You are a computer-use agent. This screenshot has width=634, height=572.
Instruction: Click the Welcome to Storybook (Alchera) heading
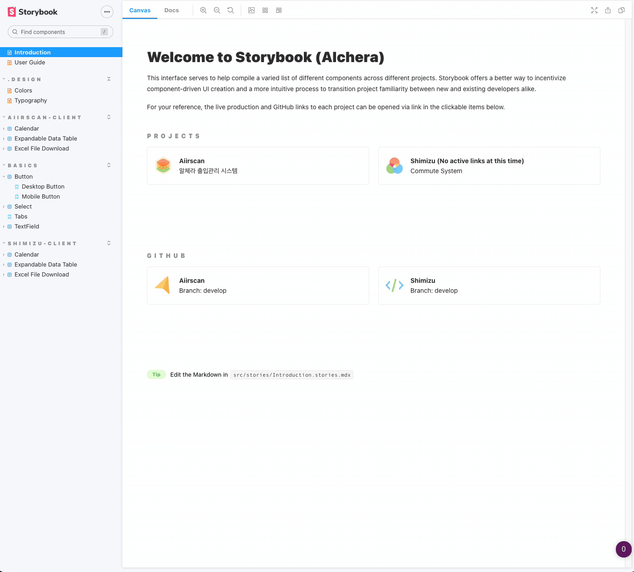(x=266, y=57)
